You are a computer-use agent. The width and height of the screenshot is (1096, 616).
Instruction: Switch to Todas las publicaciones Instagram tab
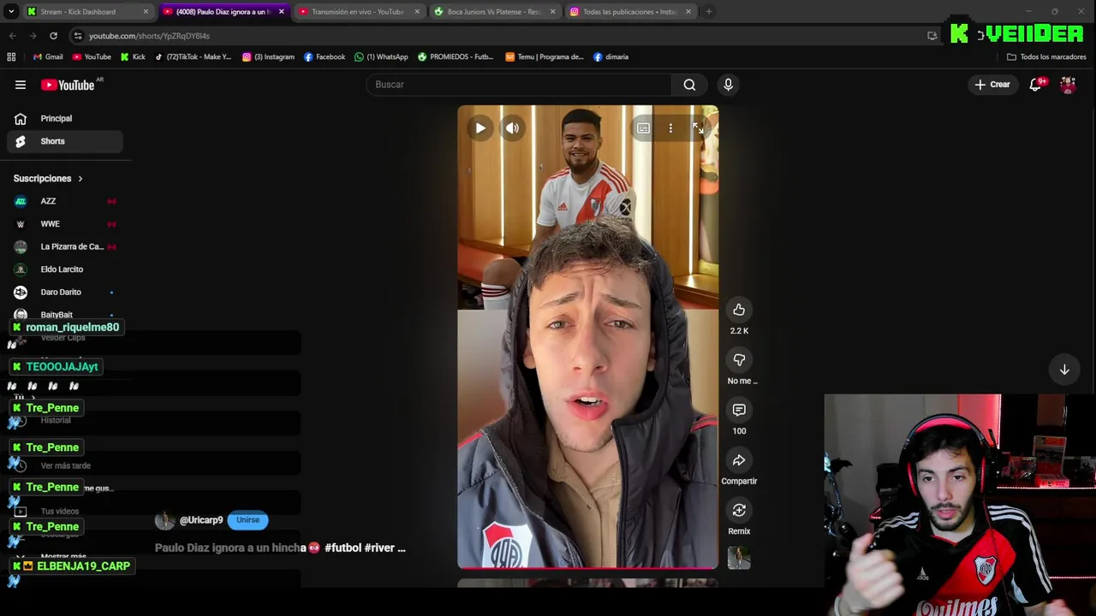(629, 12)
